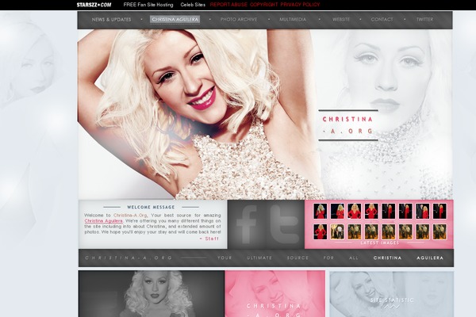This screenshot has height=317, width=476.
Task: Open third thumbnail in bottom latest images row
Action: (x=355, y=231)
